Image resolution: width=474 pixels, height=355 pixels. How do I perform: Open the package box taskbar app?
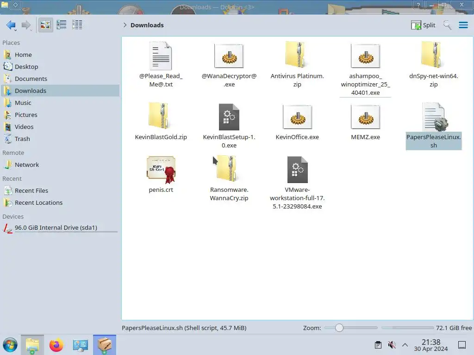point(105,345)
